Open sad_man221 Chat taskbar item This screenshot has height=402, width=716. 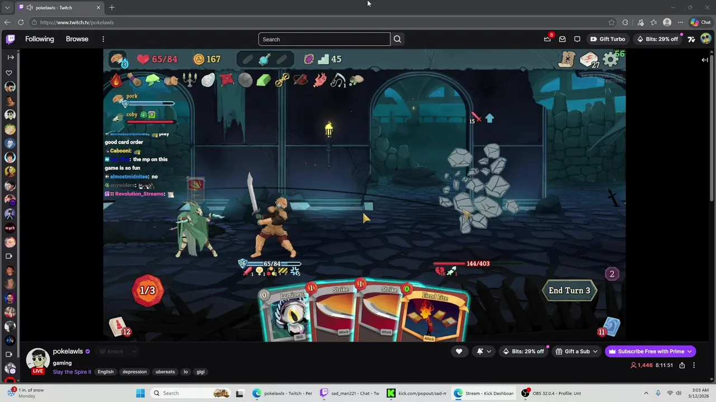(x=350, y=393)
